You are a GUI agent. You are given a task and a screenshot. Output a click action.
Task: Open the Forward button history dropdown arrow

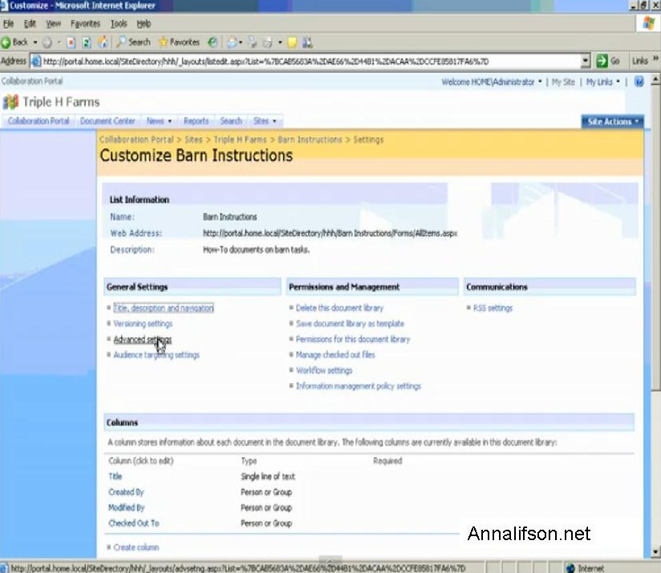click(59, 42)
